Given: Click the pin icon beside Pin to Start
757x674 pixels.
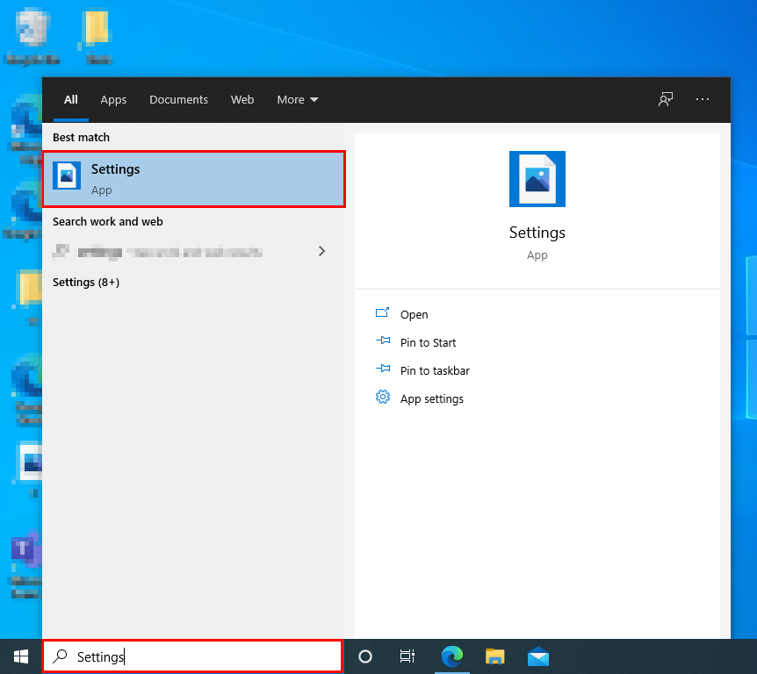Looking at the screenshot, I should 383,341.
